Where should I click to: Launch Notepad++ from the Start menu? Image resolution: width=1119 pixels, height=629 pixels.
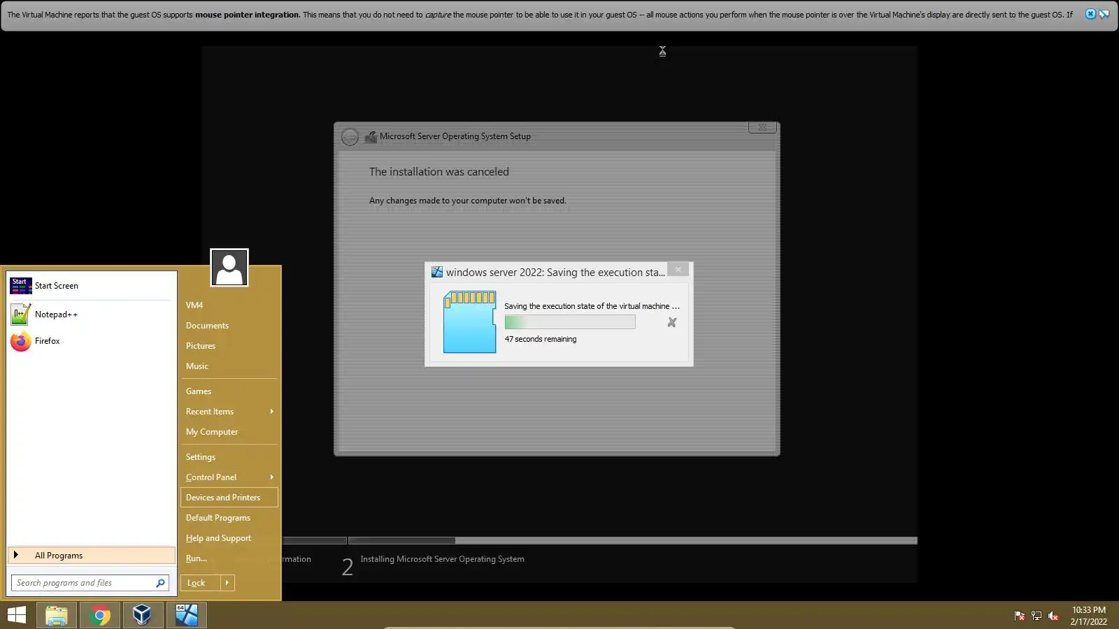91,314
